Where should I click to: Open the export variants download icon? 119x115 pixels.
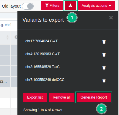[x=71, y=6]
